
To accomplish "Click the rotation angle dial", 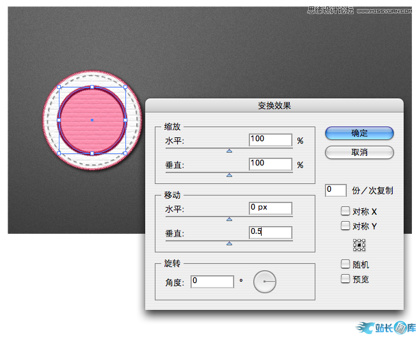I will (264, 282).
